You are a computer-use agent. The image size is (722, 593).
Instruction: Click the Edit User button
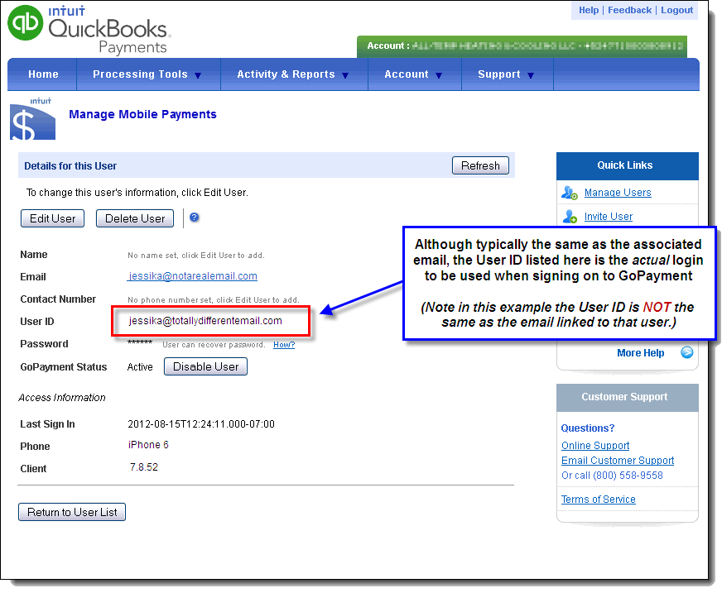coord(52,218)
